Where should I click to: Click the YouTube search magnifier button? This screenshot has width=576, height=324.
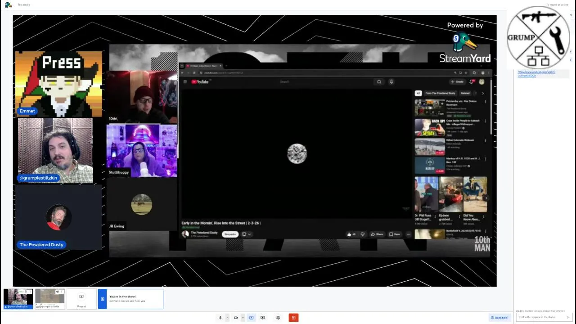point(379,82)
